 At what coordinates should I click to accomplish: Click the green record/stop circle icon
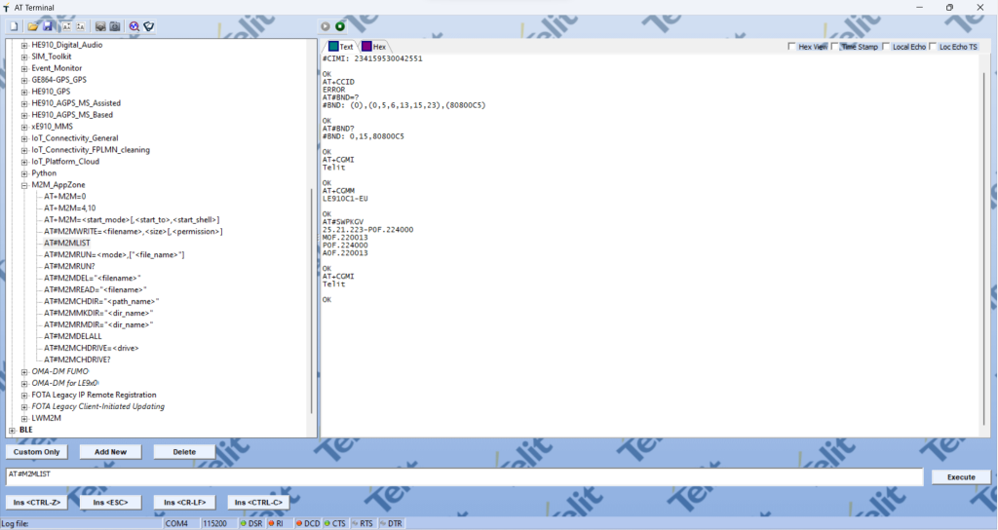(x=340, y=26)
